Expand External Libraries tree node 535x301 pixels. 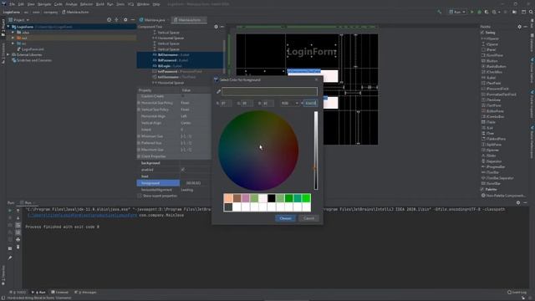point(8,54)
